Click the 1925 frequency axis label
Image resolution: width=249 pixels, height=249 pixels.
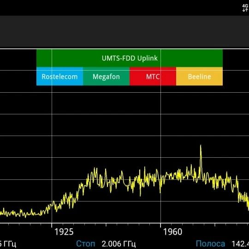(x=64, y=231)
